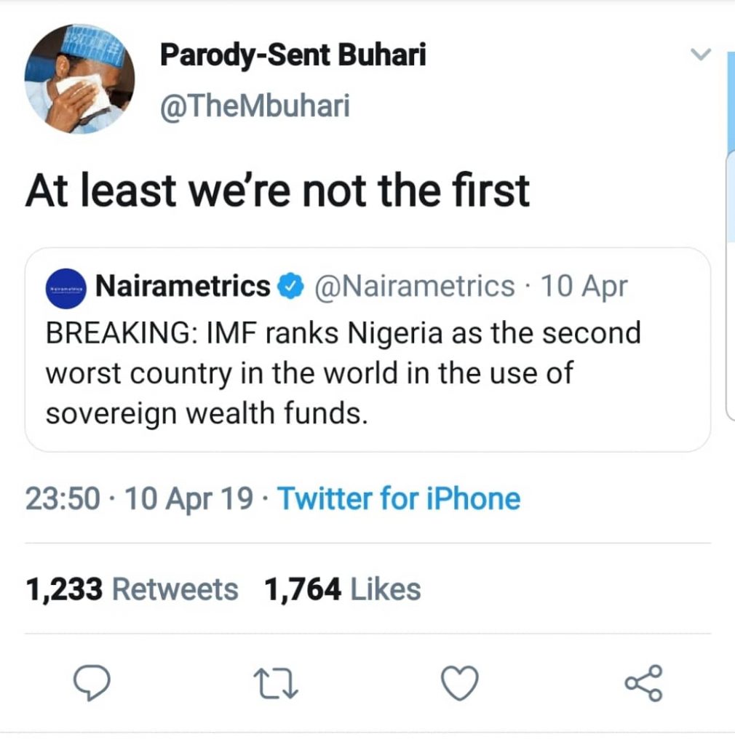Viewport: 735px width, 745px height.
Task: Open the quoted tweet's 10 Apr date
Action: coord(584,287)
